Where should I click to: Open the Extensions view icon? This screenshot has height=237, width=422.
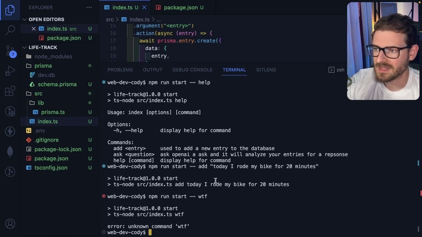[10, 91]
